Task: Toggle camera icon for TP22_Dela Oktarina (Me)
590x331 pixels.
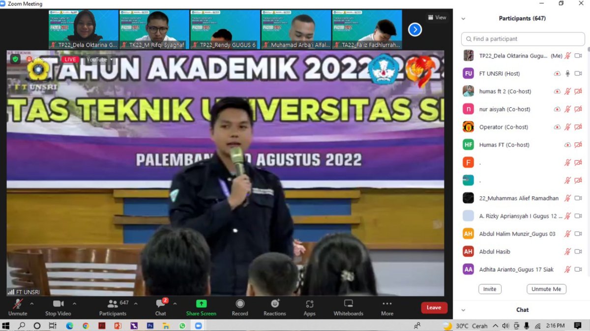Action: (578, 56)
